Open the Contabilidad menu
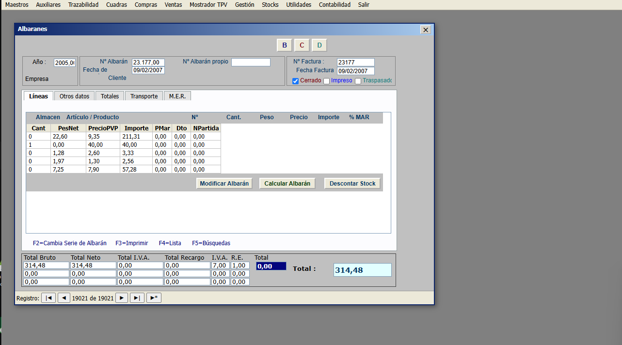622x345 pixels. pos(335,5)
